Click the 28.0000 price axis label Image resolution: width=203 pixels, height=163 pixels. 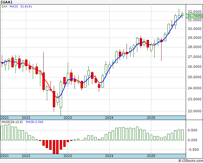[195, 47]
